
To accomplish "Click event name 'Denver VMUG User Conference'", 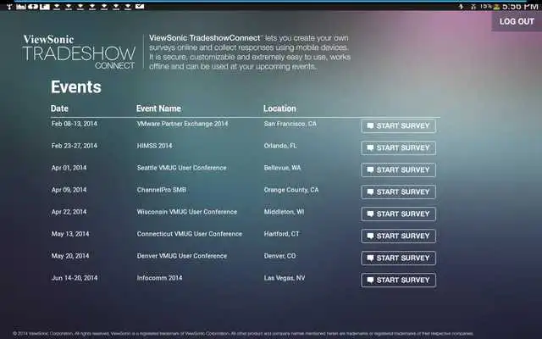I will click(x=182, y=256).
